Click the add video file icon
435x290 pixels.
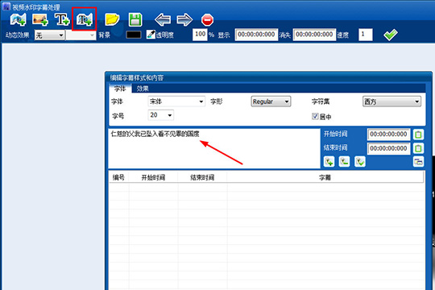tap(18, 19)
